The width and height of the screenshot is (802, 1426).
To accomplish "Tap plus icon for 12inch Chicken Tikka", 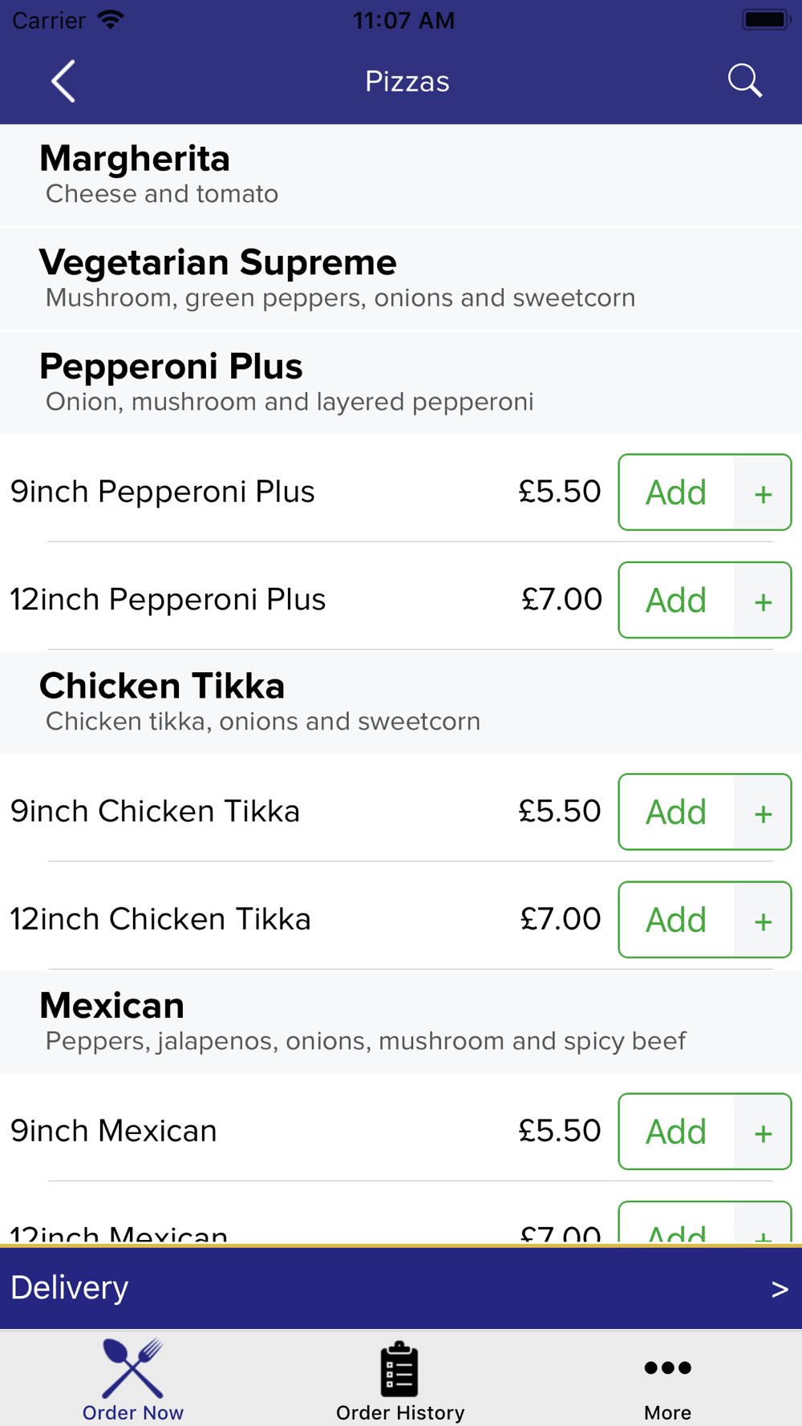I will [763, 920].
